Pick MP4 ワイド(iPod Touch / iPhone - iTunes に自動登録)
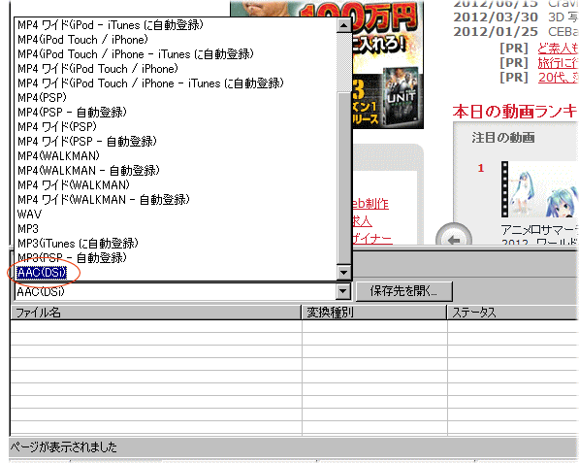Screen dimensions: 579x463 [x=150, y=83]
